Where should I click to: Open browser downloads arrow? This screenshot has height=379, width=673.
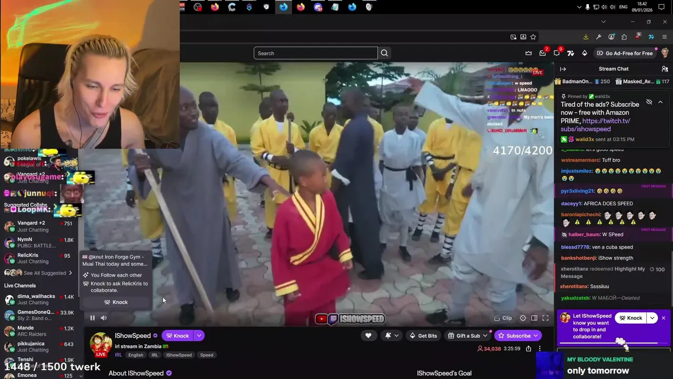click(x=586, y=37)
